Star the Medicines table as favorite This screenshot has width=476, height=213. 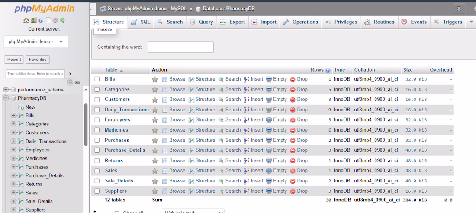[155, 130]
